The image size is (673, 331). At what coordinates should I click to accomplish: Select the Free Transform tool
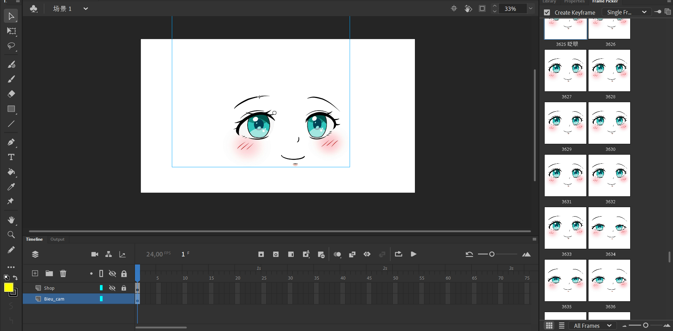[11, 31]
